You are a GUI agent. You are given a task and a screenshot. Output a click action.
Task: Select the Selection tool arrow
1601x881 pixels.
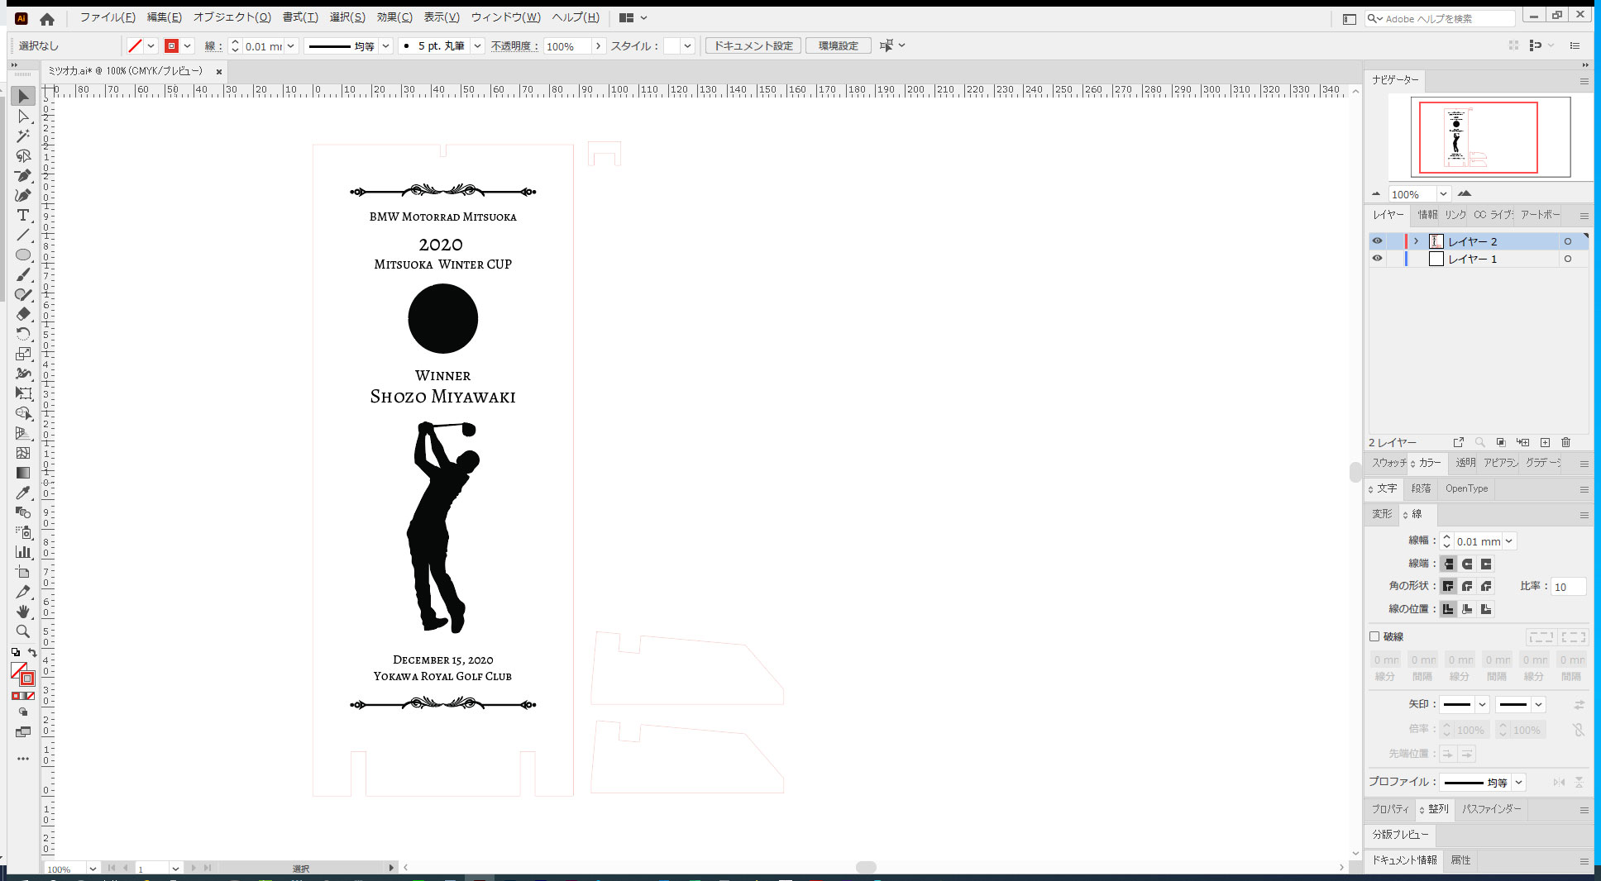(23, 96)
